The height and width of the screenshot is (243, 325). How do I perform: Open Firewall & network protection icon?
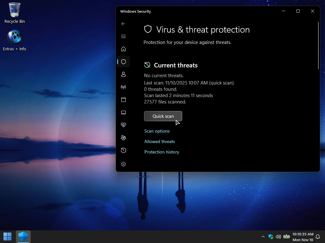tap(123, 87)
